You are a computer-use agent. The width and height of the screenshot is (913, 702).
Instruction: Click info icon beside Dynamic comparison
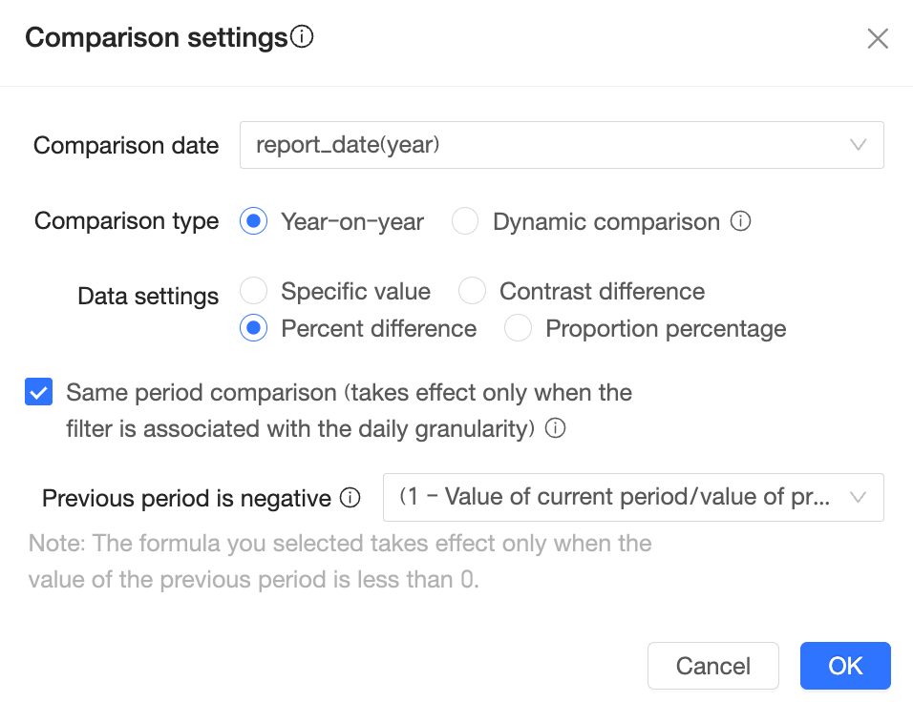pyautogui.click(x=740, y=221)
